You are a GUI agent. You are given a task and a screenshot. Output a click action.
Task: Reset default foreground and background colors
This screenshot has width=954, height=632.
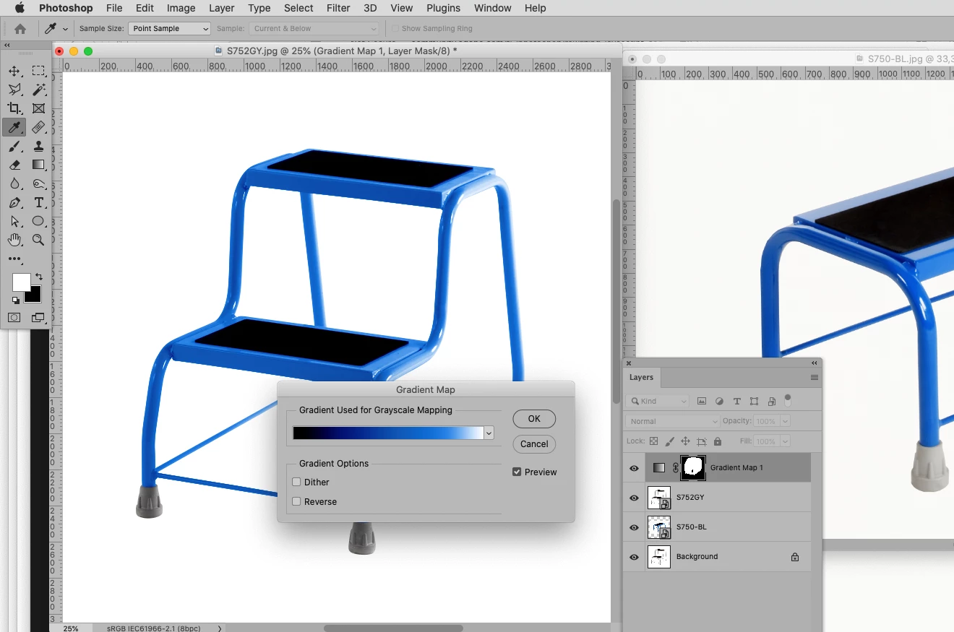click(x=15, y=300)
